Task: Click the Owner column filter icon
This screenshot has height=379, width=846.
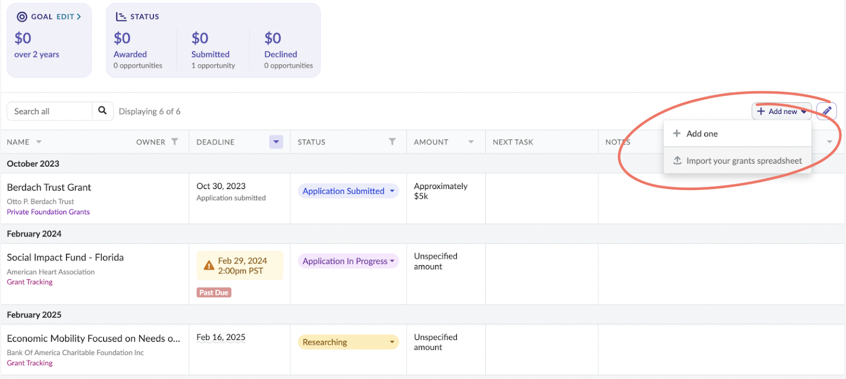Action: click(174, 142)
